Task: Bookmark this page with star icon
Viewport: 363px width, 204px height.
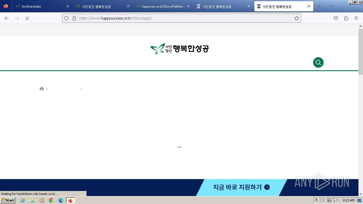Action: point(297,18)
